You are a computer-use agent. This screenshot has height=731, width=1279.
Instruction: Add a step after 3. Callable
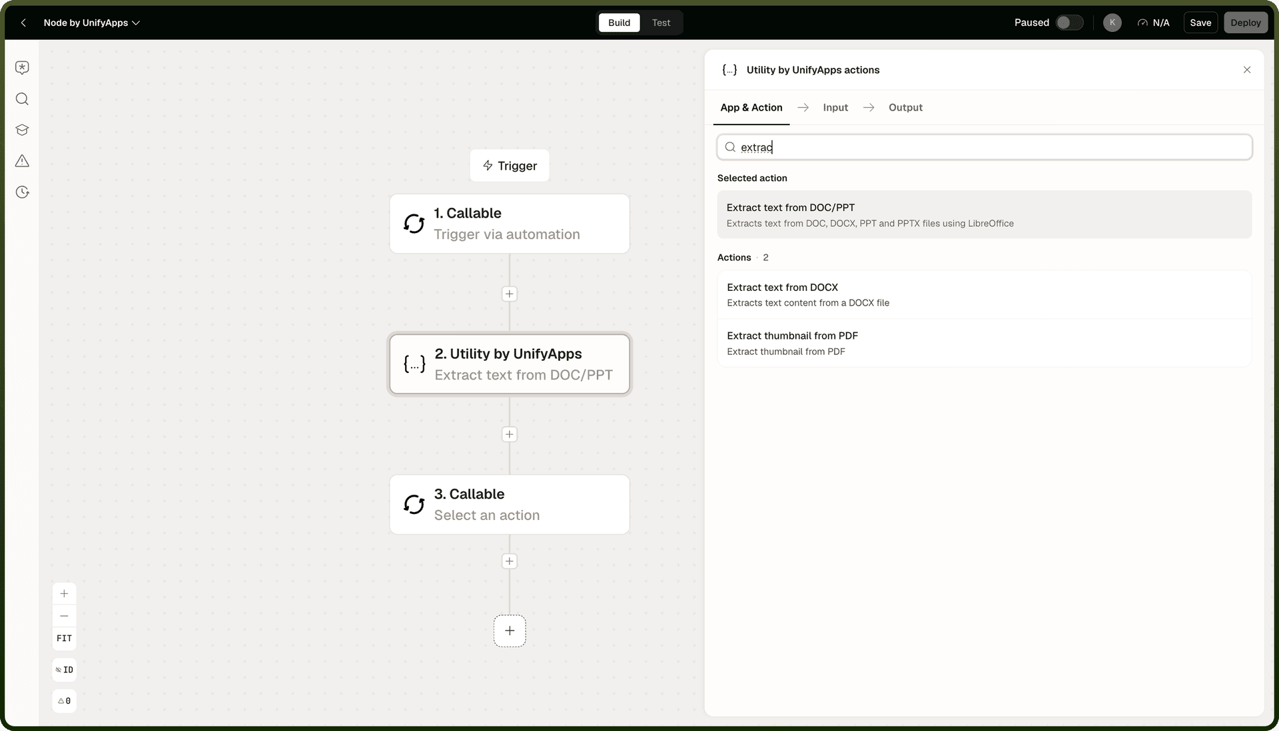(x=510, y=561)
